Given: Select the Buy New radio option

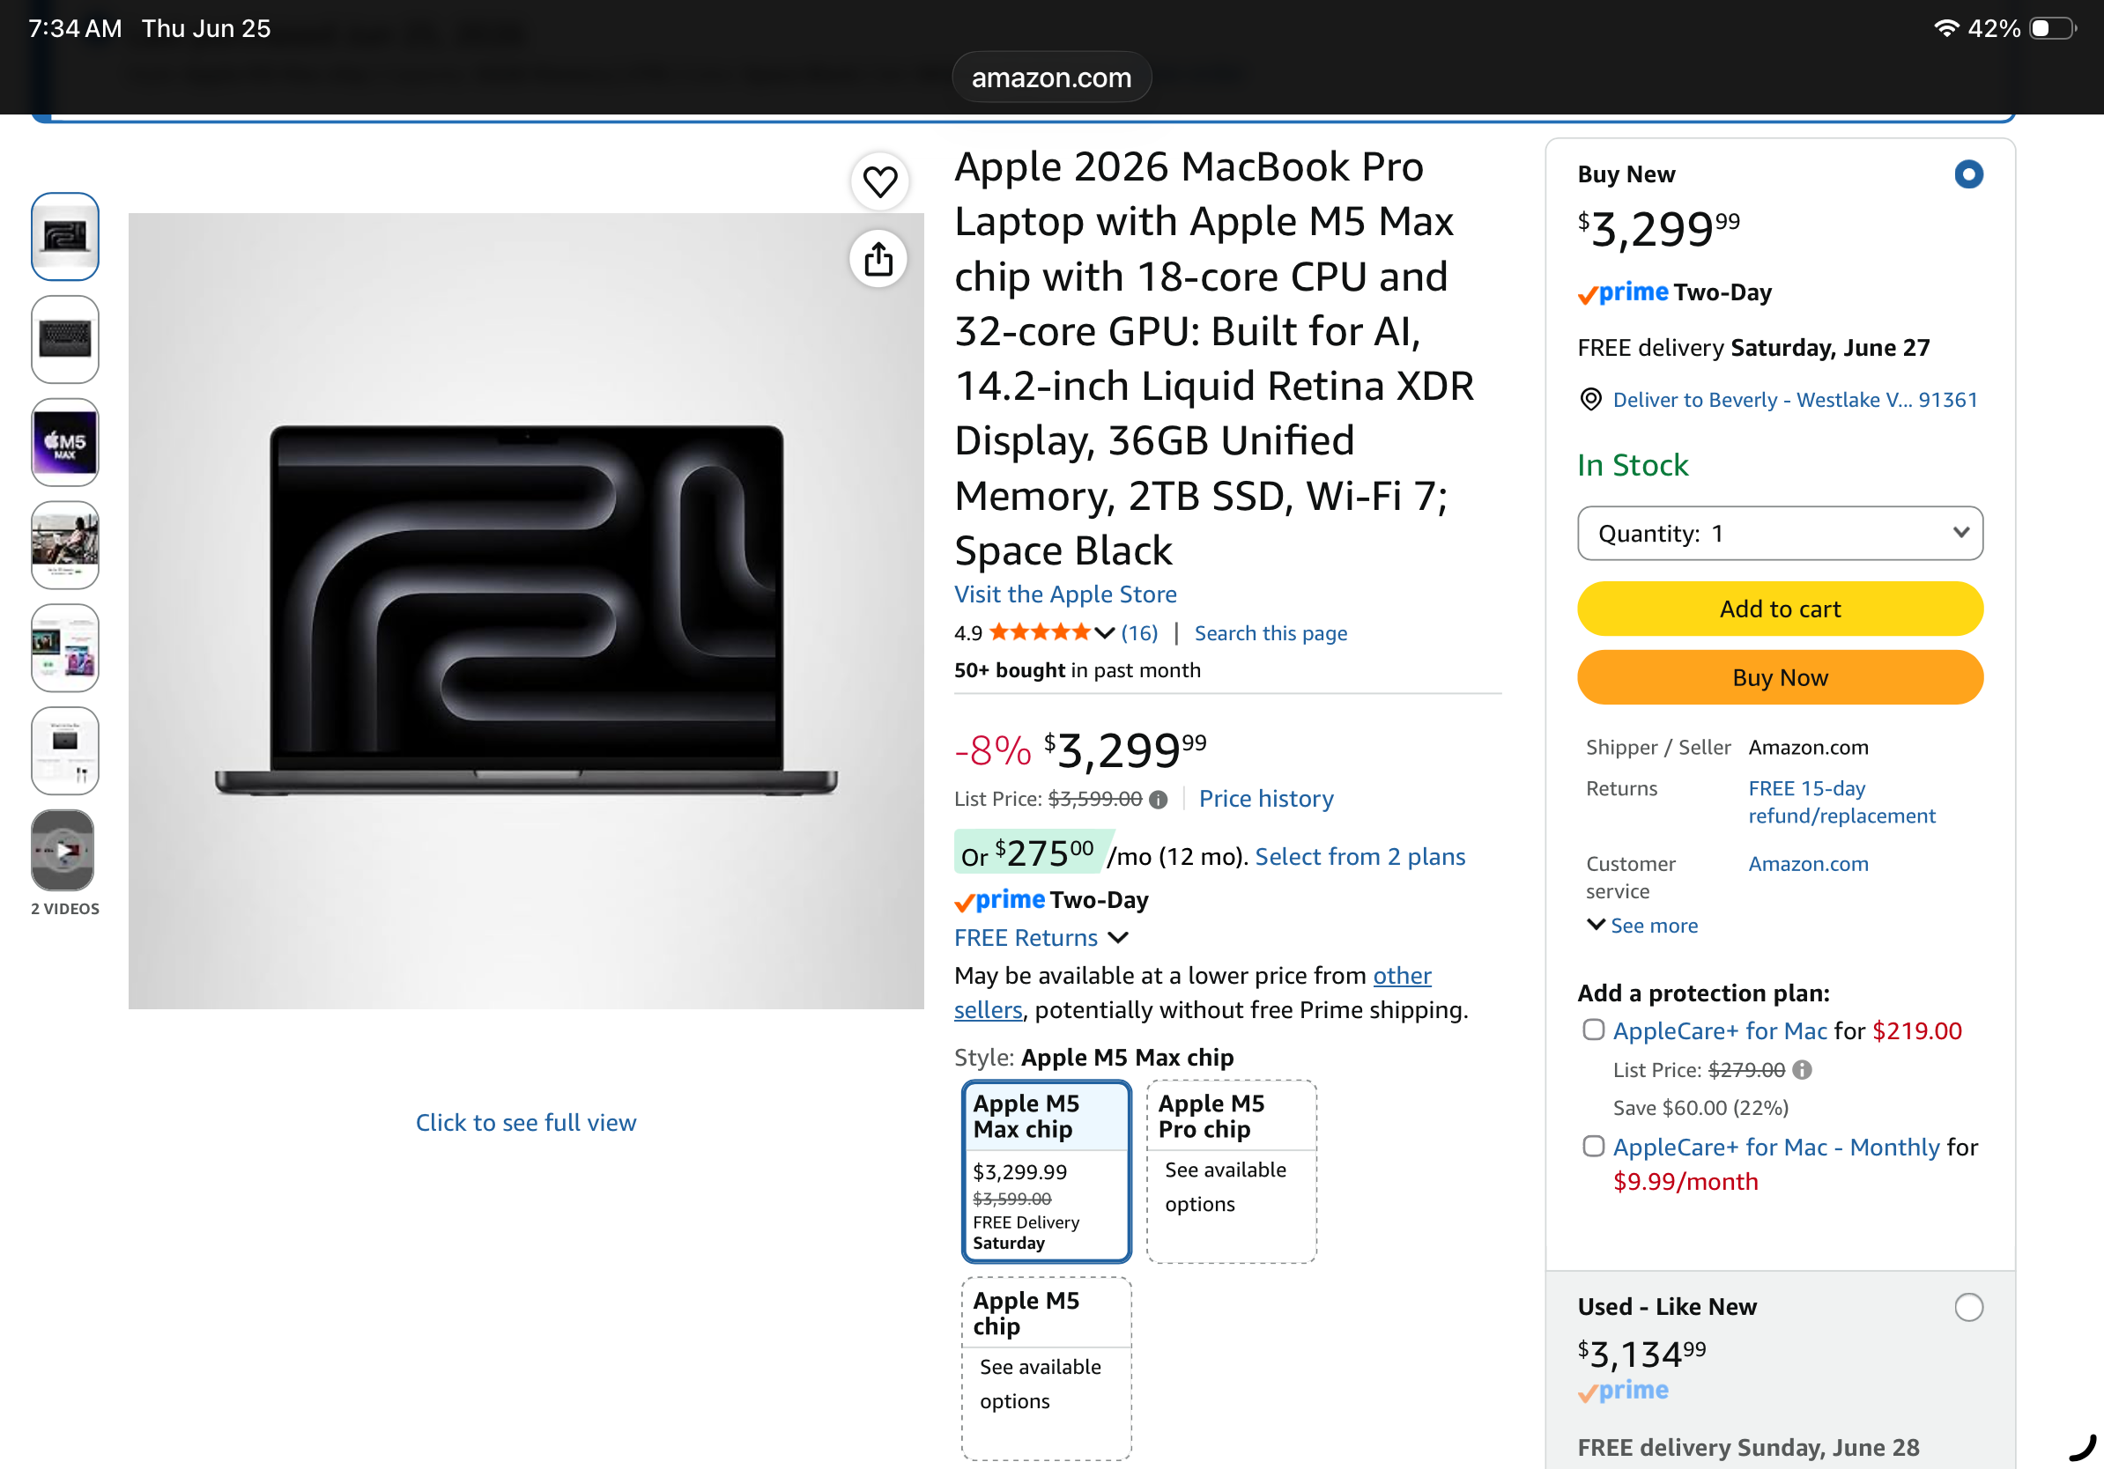Looking at the screenshot, I should pos(1968,174).
